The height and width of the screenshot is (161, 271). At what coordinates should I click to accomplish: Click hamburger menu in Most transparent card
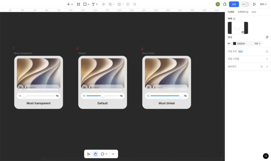[20, 87]
